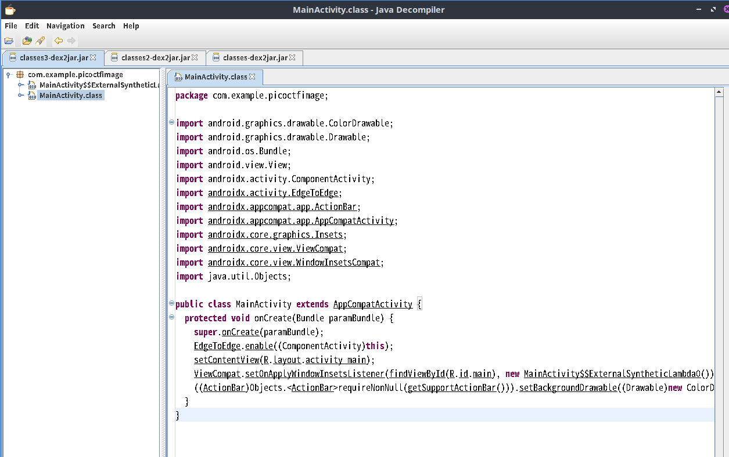Click the Back navigation arrow
Viewport: 729px width, 457px height.
tap(58, 41)
